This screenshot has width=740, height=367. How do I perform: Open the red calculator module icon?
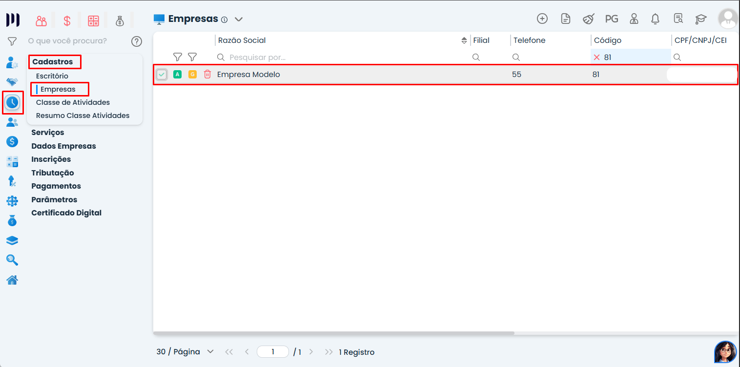[93, 21]
